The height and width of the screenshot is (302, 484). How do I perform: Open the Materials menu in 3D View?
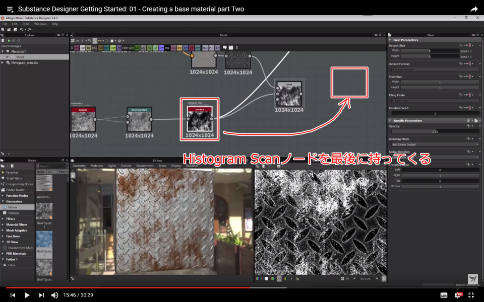[97, 166]
